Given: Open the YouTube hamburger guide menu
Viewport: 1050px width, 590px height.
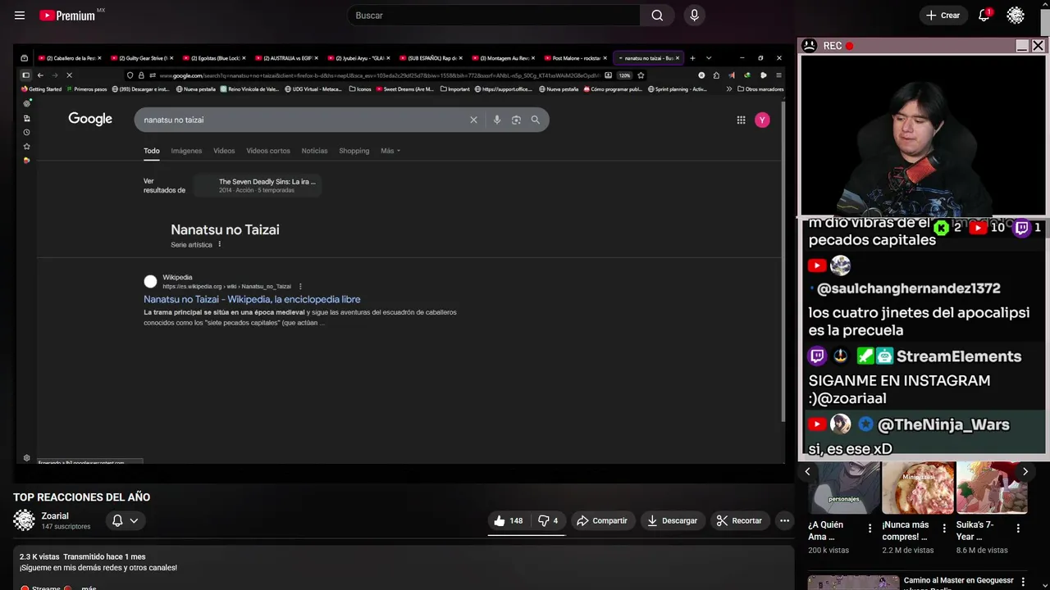Looking at the screenshot, I should click(20, 16).
